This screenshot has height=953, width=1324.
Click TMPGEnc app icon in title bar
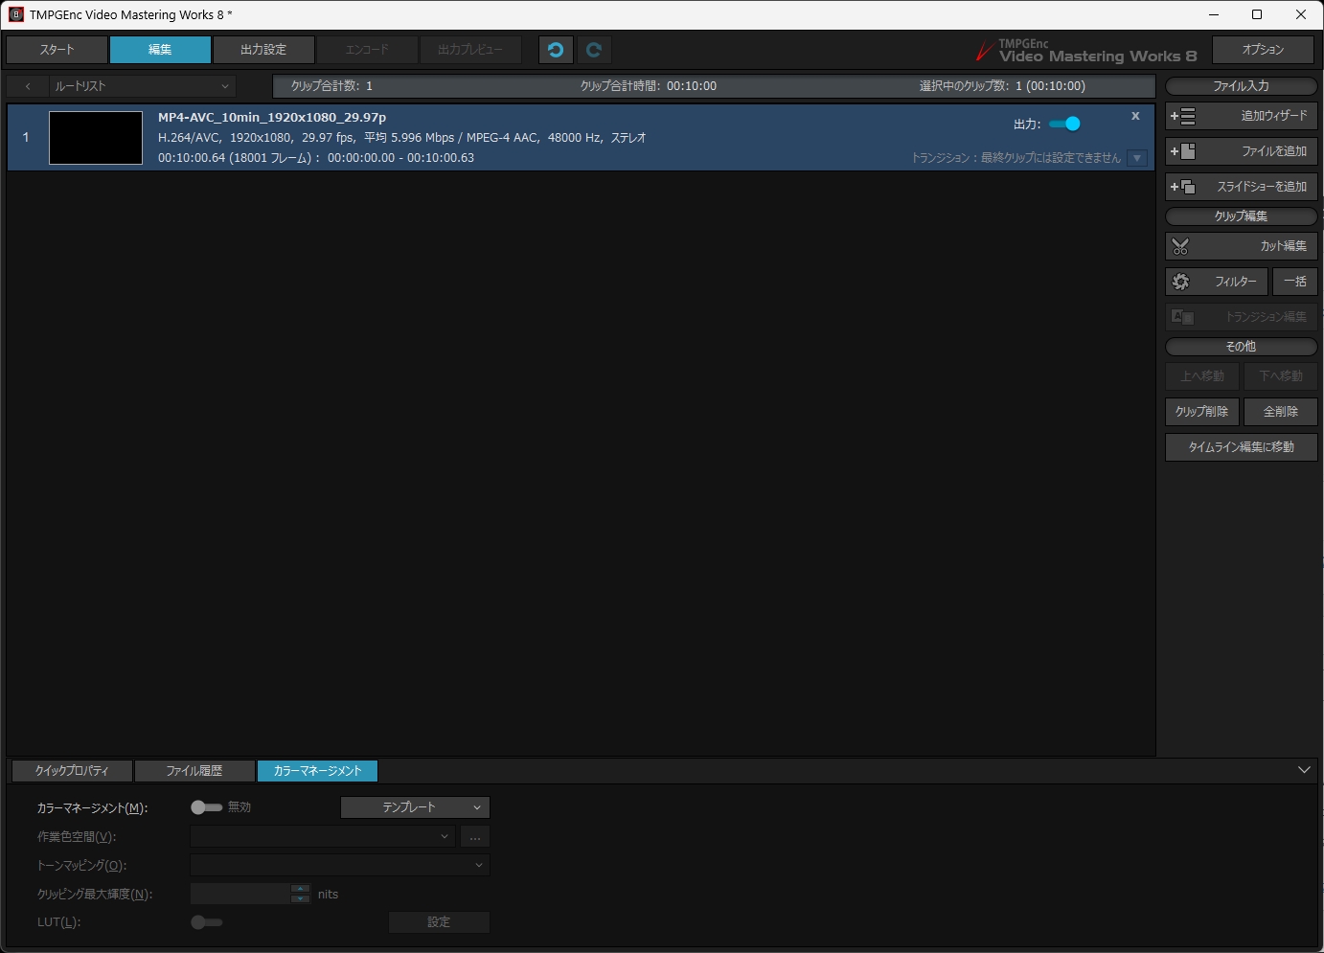[15, 14]
